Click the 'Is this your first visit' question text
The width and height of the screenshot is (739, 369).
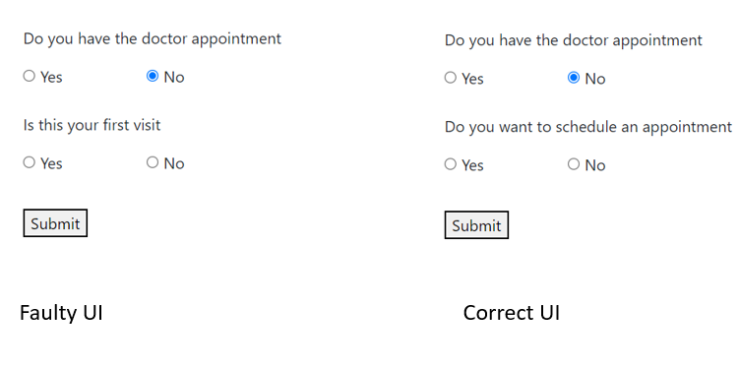(92, 125)
